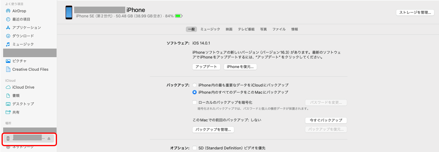Click the 場所 section header
The width and height of the screenshot is (439, 152).
pos(8,123)
